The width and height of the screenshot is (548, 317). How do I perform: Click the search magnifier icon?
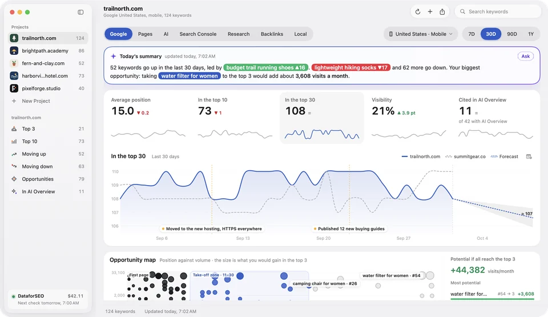pos(462,11)
